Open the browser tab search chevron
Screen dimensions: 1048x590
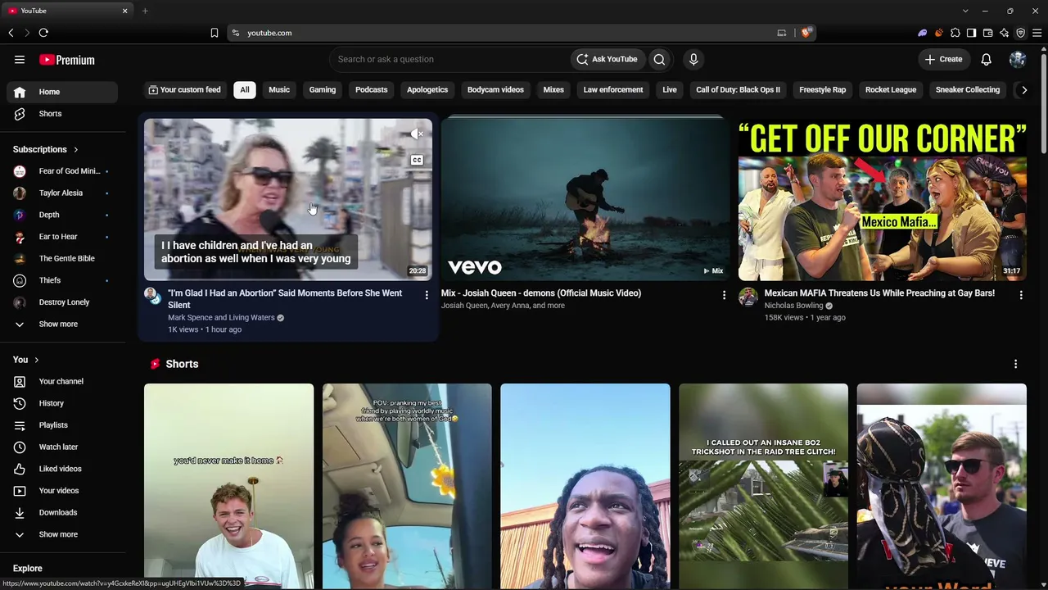(965, 11)
